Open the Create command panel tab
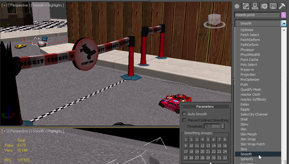The height and width of the screenshot is (164, 289). point(237,6)
